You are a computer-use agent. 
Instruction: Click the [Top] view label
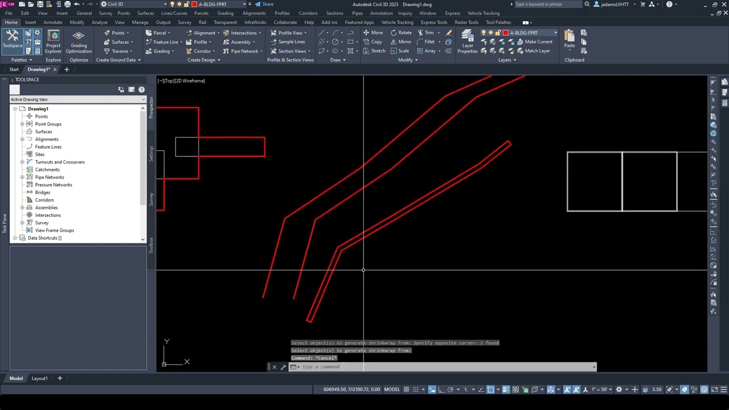click(x=169, y=81)
